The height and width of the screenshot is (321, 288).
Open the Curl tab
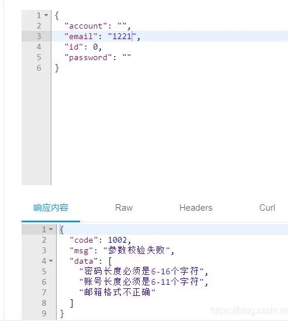click(267, 208)
